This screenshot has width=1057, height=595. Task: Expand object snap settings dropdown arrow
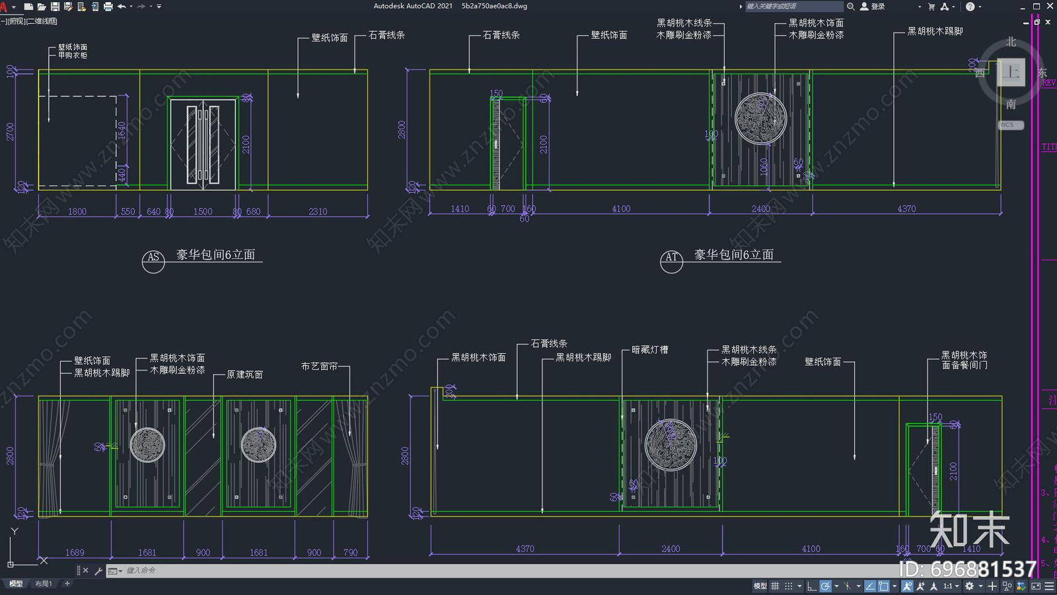click(894, 586)
